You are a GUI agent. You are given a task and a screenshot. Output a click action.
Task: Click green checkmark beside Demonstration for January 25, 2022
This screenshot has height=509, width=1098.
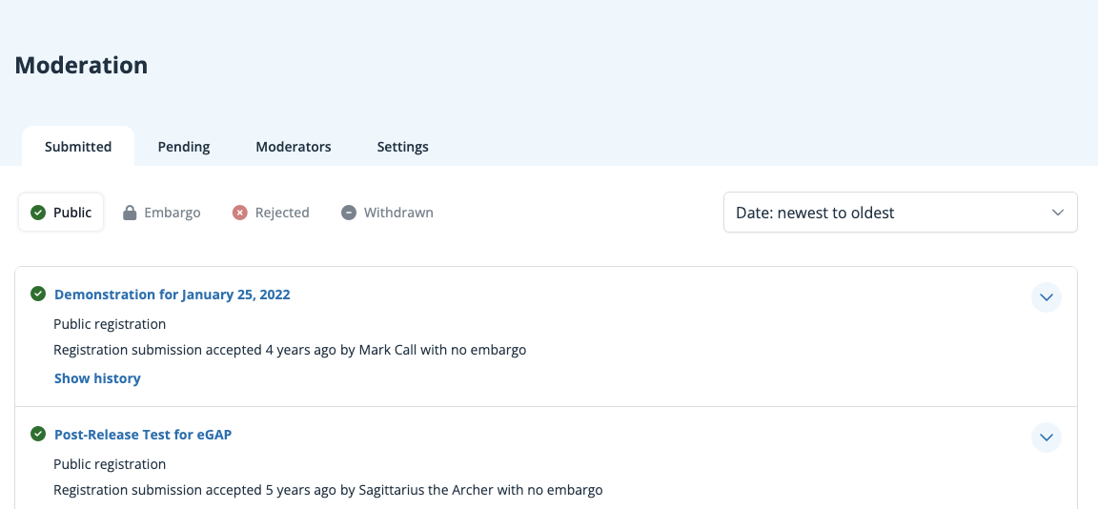38,294
